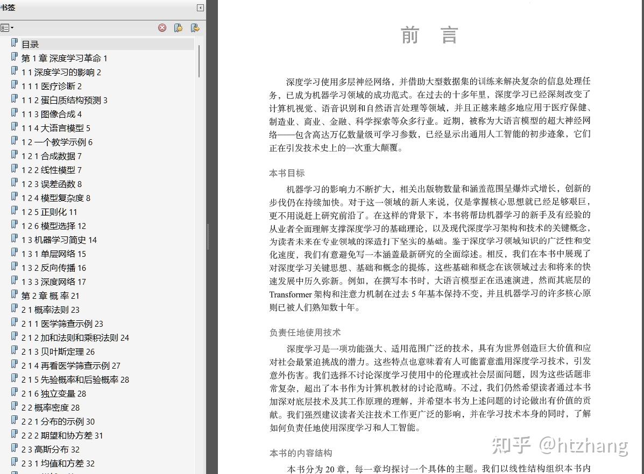Click the new bookmark icon

coord(178,27)
